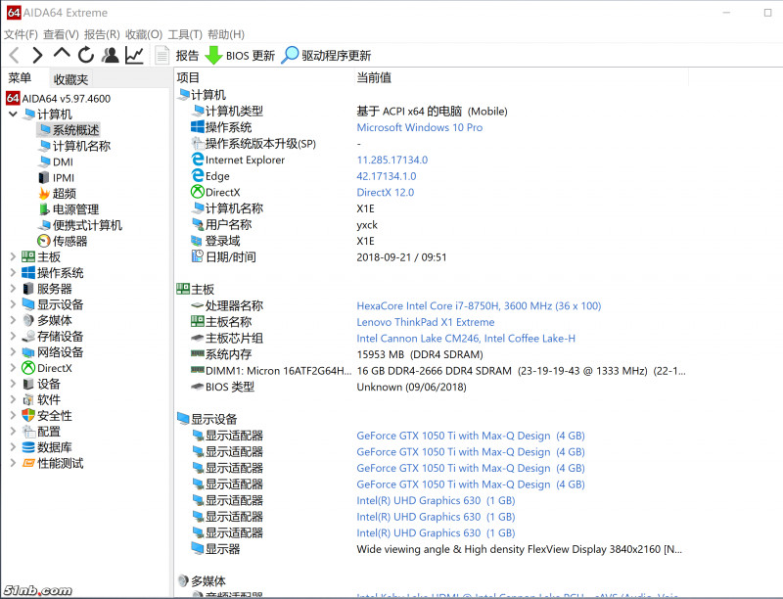This screenshot has height=599, width=783.
Task: Expand the 显示设备 tree node
Action: coord(13,304)
